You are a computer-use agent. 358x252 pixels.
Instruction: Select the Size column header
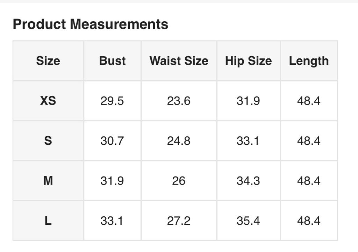pyautogui.click(x=48, y=61)
